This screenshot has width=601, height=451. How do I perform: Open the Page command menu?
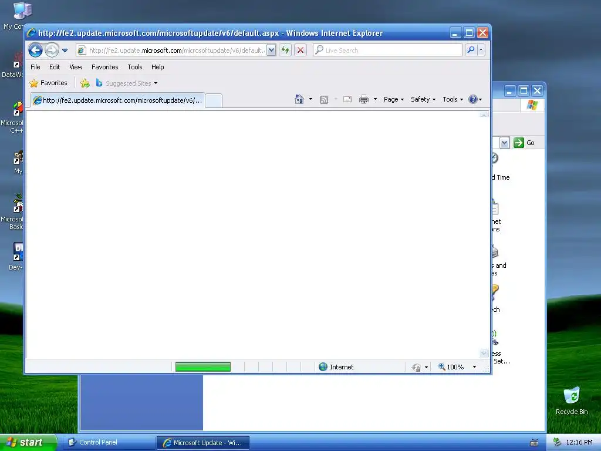point(394,99)
